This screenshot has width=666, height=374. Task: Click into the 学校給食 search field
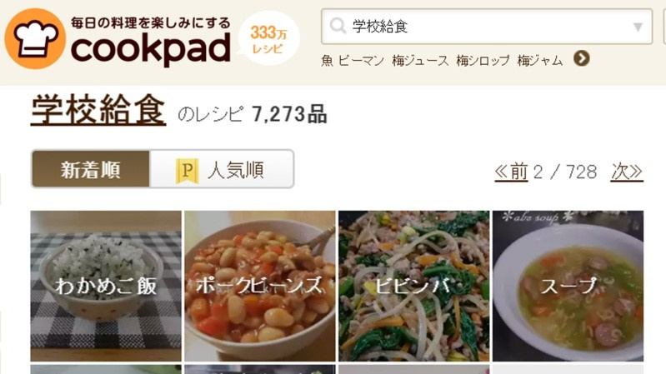[487, 27]
